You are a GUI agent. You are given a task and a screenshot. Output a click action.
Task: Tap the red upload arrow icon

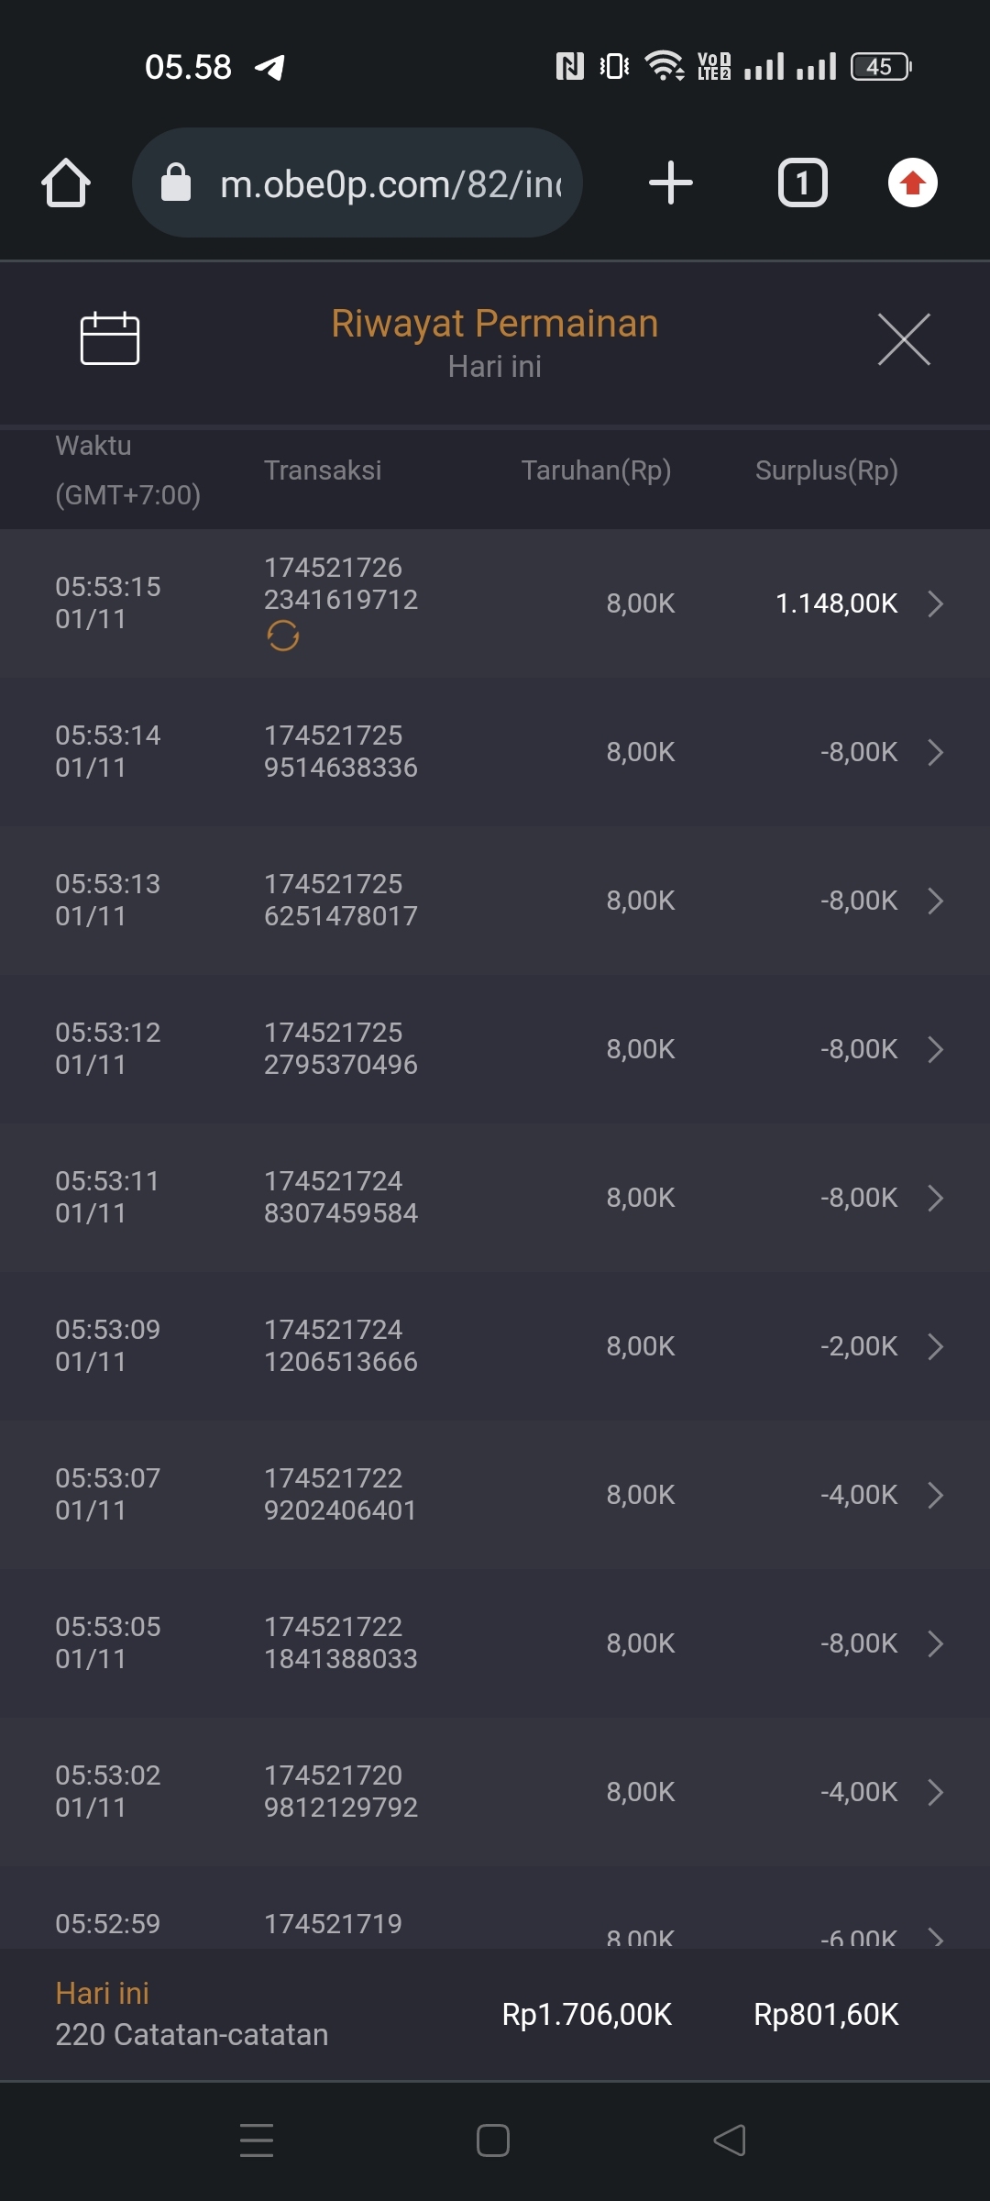[912, 182]
